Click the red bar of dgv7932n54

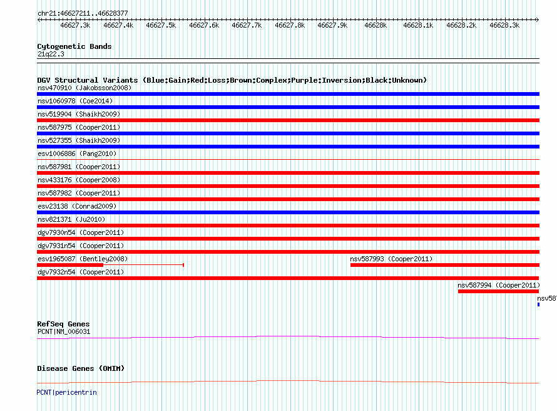click(x=288, y=278)
